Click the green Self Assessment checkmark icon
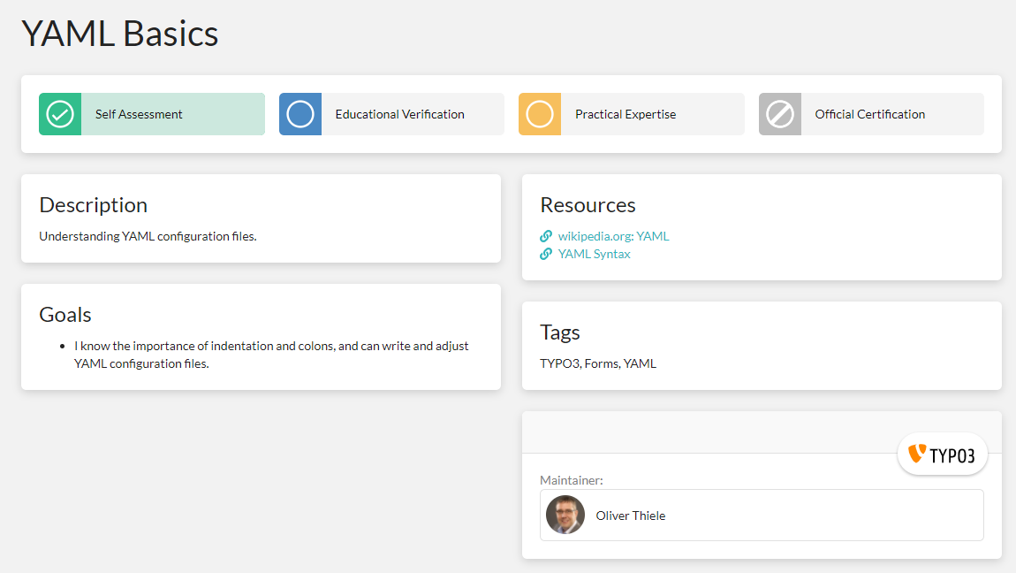The image size is (1016, 573). (60, 114)
